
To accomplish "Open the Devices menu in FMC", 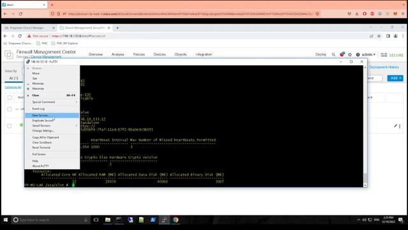I will click(x=159, y=54).
